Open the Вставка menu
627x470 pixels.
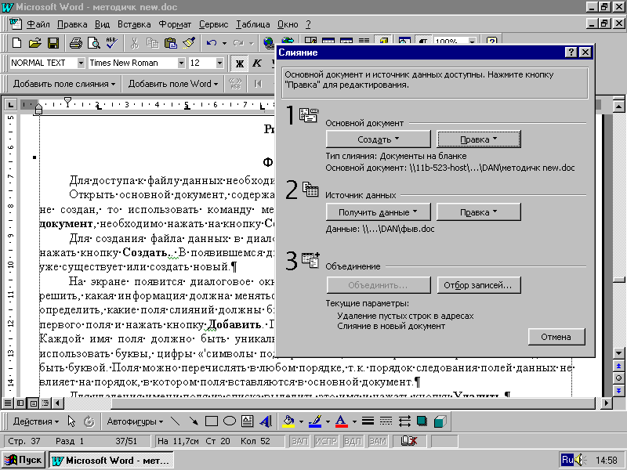pyautogui.click(x=134, y=24)
